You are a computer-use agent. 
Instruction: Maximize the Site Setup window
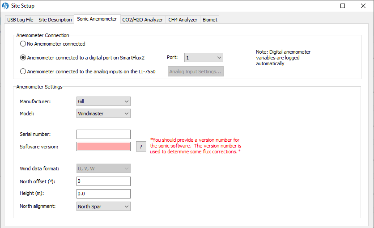[343, 6]
